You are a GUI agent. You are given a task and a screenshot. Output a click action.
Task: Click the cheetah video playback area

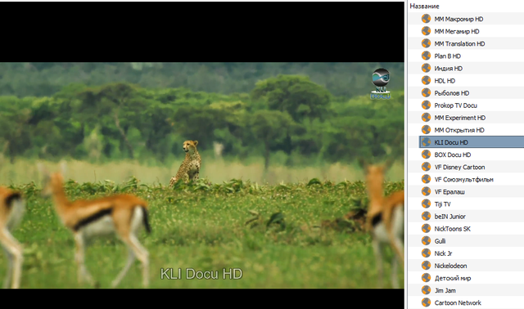pyautogui.click(x=202, y=175)
